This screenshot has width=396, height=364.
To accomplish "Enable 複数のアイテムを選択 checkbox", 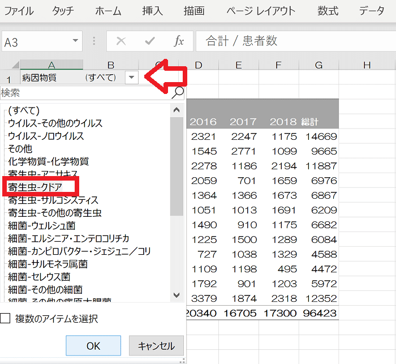I will click(5, 318).
